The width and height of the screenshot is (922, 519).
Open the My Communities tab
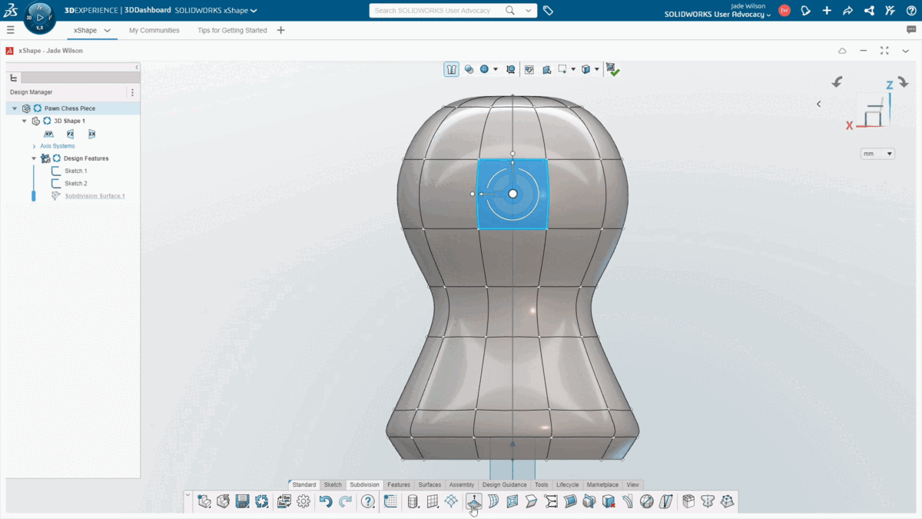pyautogui.click(x=152, y=30)
